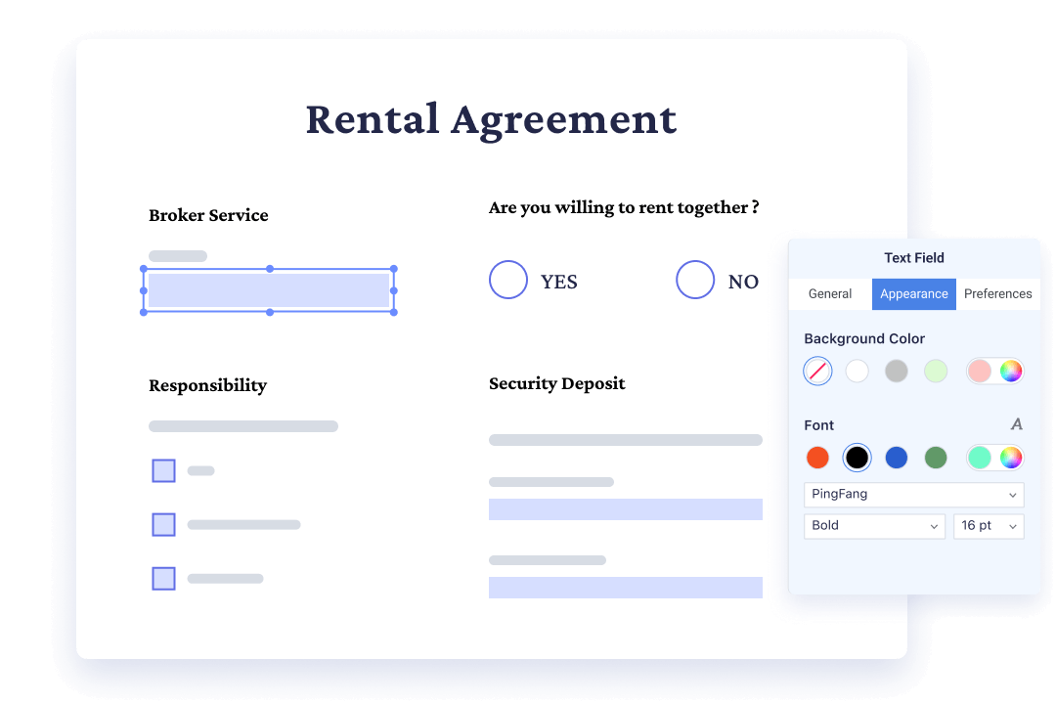The image size is (1056, 704).
Task: Tick the third Responsibility checkbox
Action: [x=163, y=579]
